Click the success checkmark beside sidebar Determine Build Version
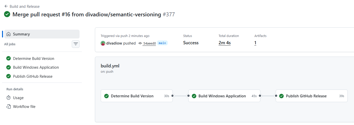Screen dimensions: 354x125 point(9,58)
